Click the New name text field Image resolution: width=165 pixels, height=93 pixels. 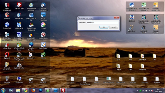point(102,22)
